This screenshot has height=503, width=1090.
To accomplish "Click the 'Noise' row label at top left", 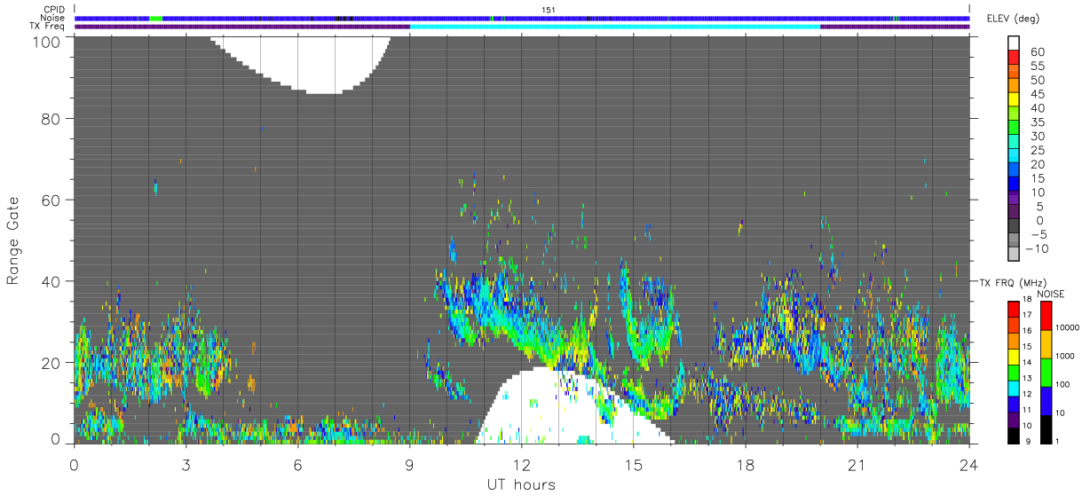I will click(x=53, y=18).
